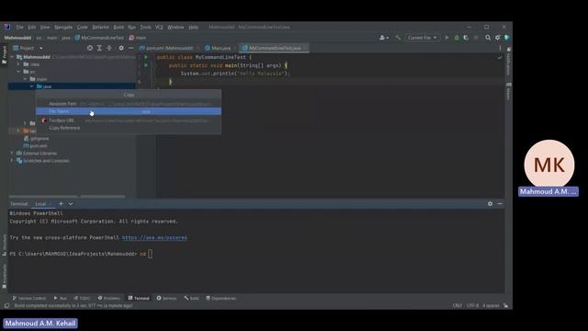This screenshot has height=331, width=588.
Task: Open the Notifications side stripe
Action: tap(509, 60)
